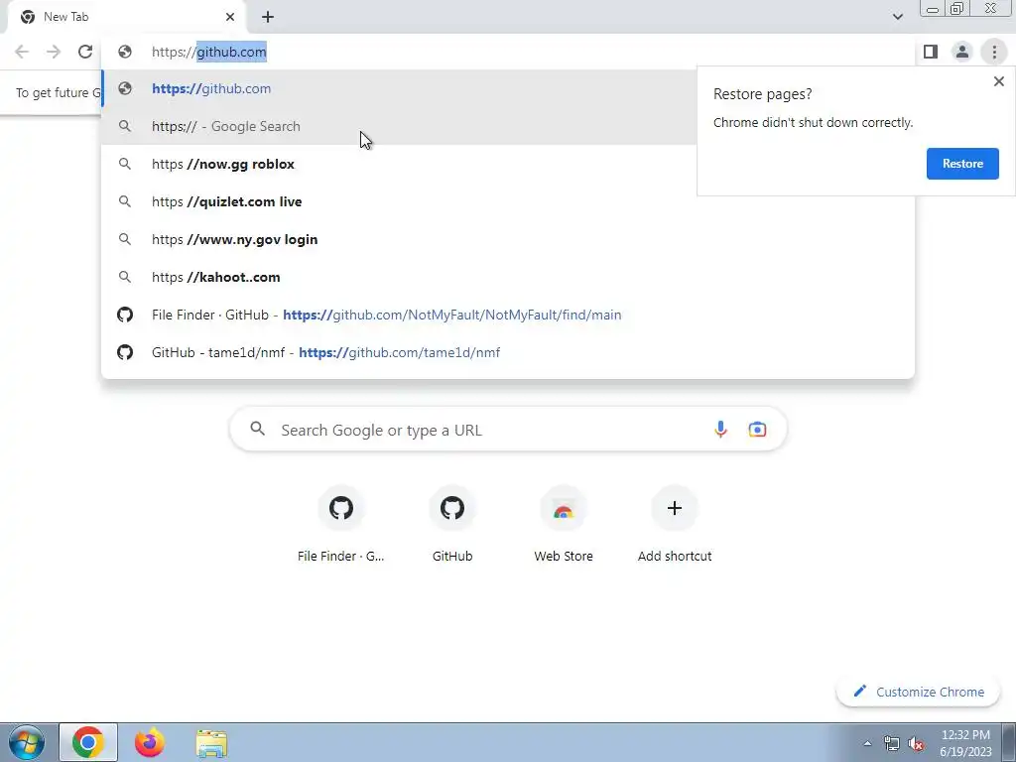Select 'https:// - Google Search' suggestion
Viewport: 1016px width, 762px height.
pyautogui.click(x=399, y=126)
